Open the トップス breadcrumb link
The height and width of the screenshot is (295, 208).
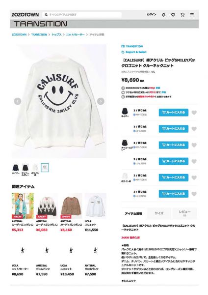pyautogui.click(x=56, y=34)
